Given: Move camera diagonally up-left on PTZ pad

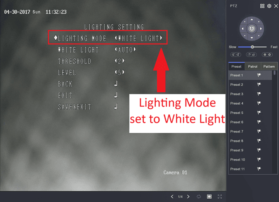Looking at the screenshot, I should click(245, 22).
